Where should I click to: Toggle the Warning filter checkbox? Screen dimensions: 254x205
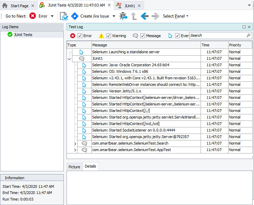coord(109,36)
